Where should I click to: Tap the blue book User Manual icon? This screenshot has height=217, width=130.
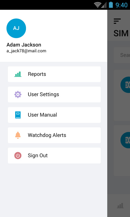click(18, 115)
